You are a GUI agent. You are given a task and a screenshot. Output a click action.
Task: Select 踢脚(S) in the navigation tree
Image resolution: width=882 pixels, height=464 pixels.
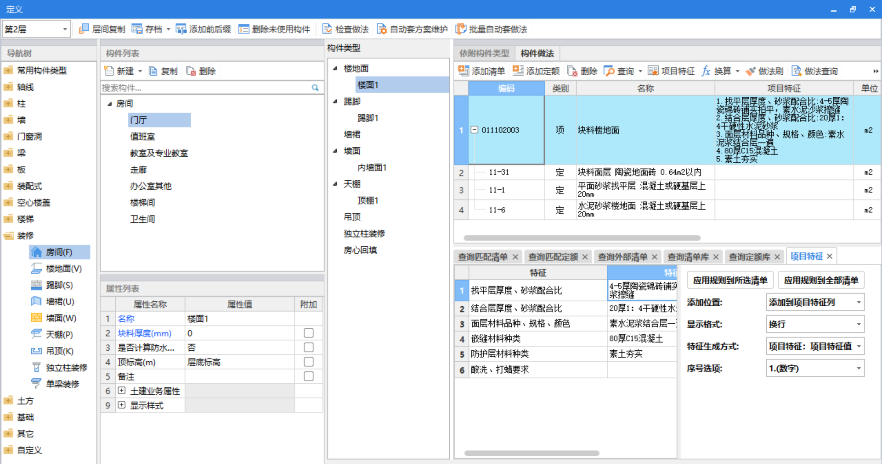coord(59,285)
